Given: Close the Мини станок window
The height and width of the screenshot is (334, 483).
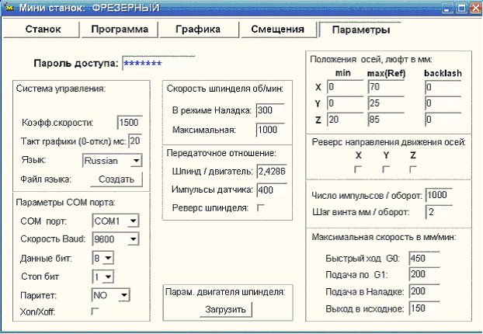Looking at the screenshot, I should coord(475,8).
